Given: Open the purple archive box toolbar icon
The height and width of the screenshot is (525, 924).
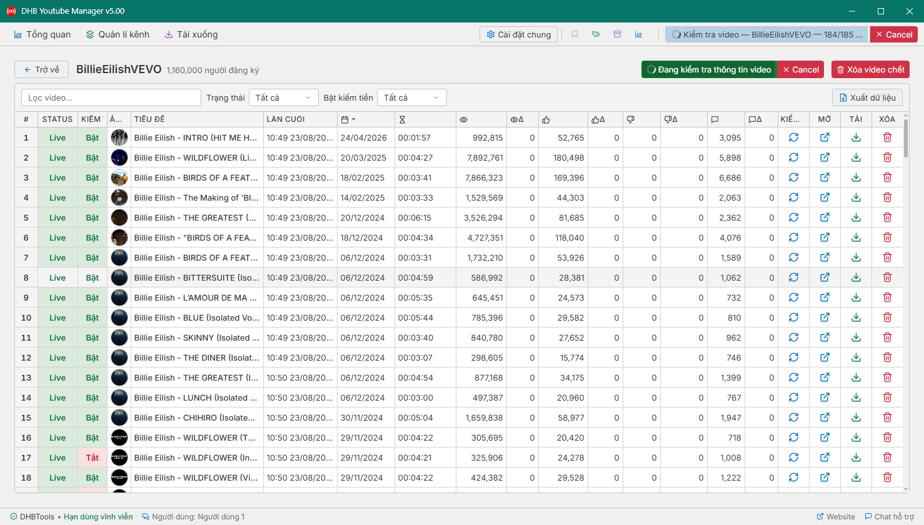Looking at the screenshot, I should tap(617, 34).
